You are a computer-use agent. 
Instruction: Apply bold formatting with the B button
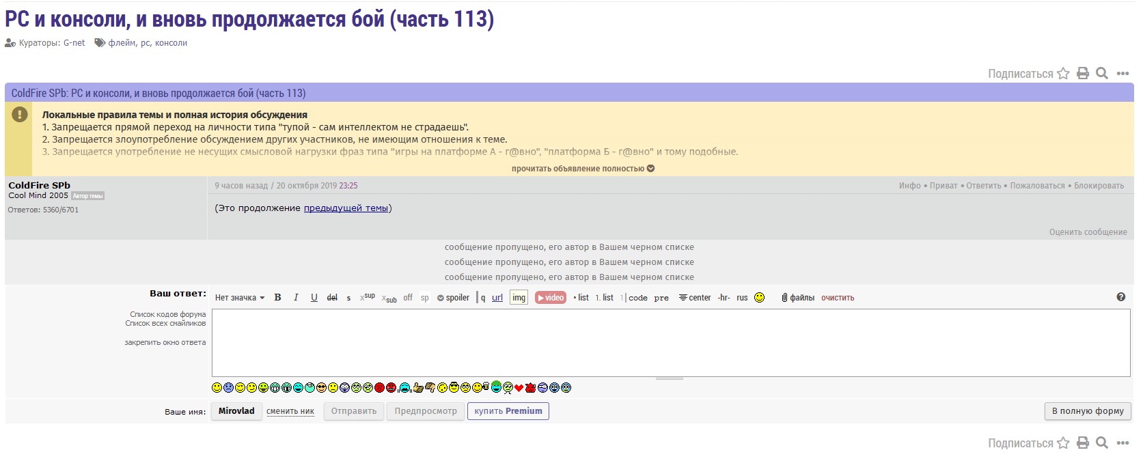click(x=277, y=298)
